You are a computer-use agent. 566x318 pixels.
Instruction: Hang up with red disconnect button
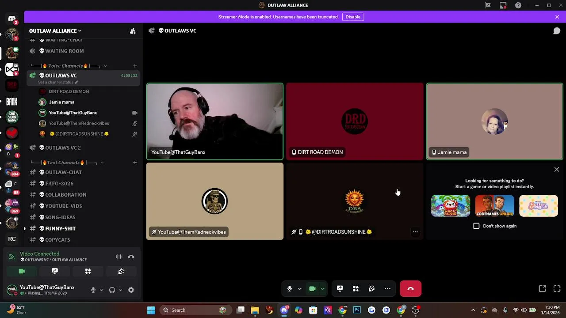pyautogui.click(x=410, y=288)
